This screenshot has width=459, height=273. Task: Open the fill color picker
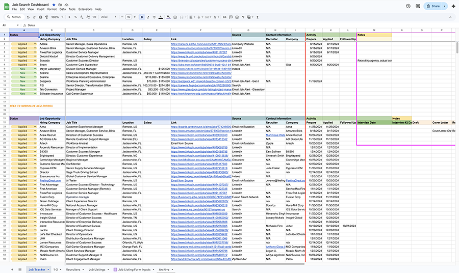(169, 17)
